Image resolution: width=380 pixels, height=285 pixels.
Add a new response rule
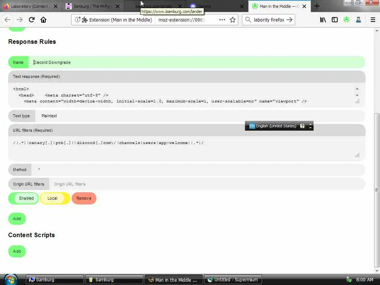tap(17, 219)
